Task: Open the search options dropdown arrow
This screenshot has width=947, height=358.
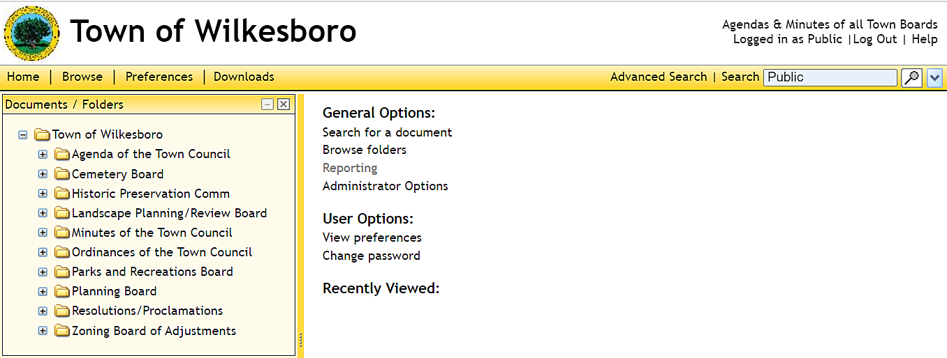Action: (x=934, y=77)
